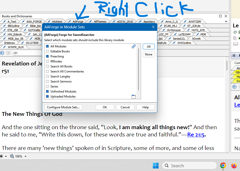The image size is (240, 171).
Task: Click the brightness sun icon in status bar
Action: 1,156
